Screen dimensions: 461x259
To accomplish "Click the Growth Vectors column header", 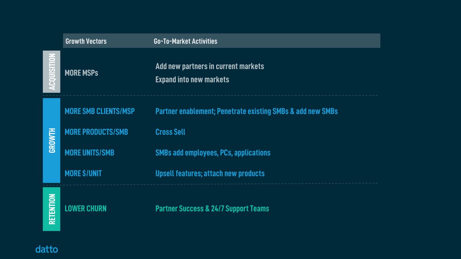I will coord(86,41).
